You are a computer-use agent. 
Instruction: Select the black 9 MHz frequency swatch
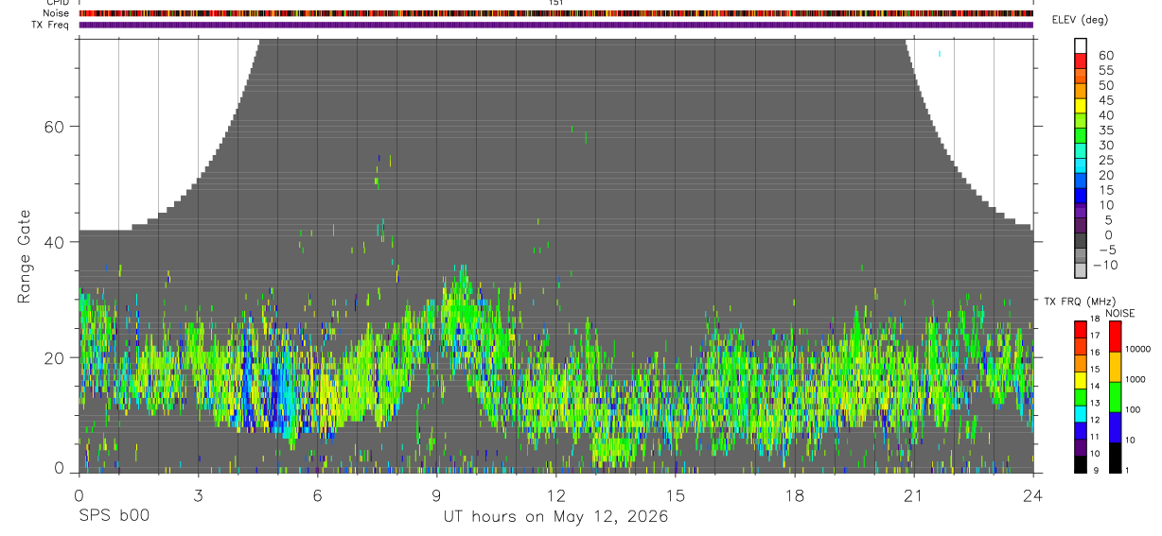point(1081,464)
